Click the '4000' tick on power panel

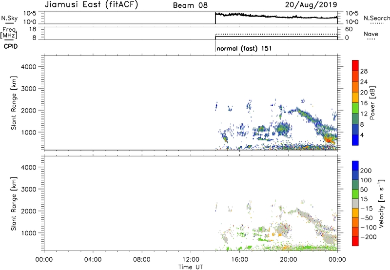click(29, 67)
